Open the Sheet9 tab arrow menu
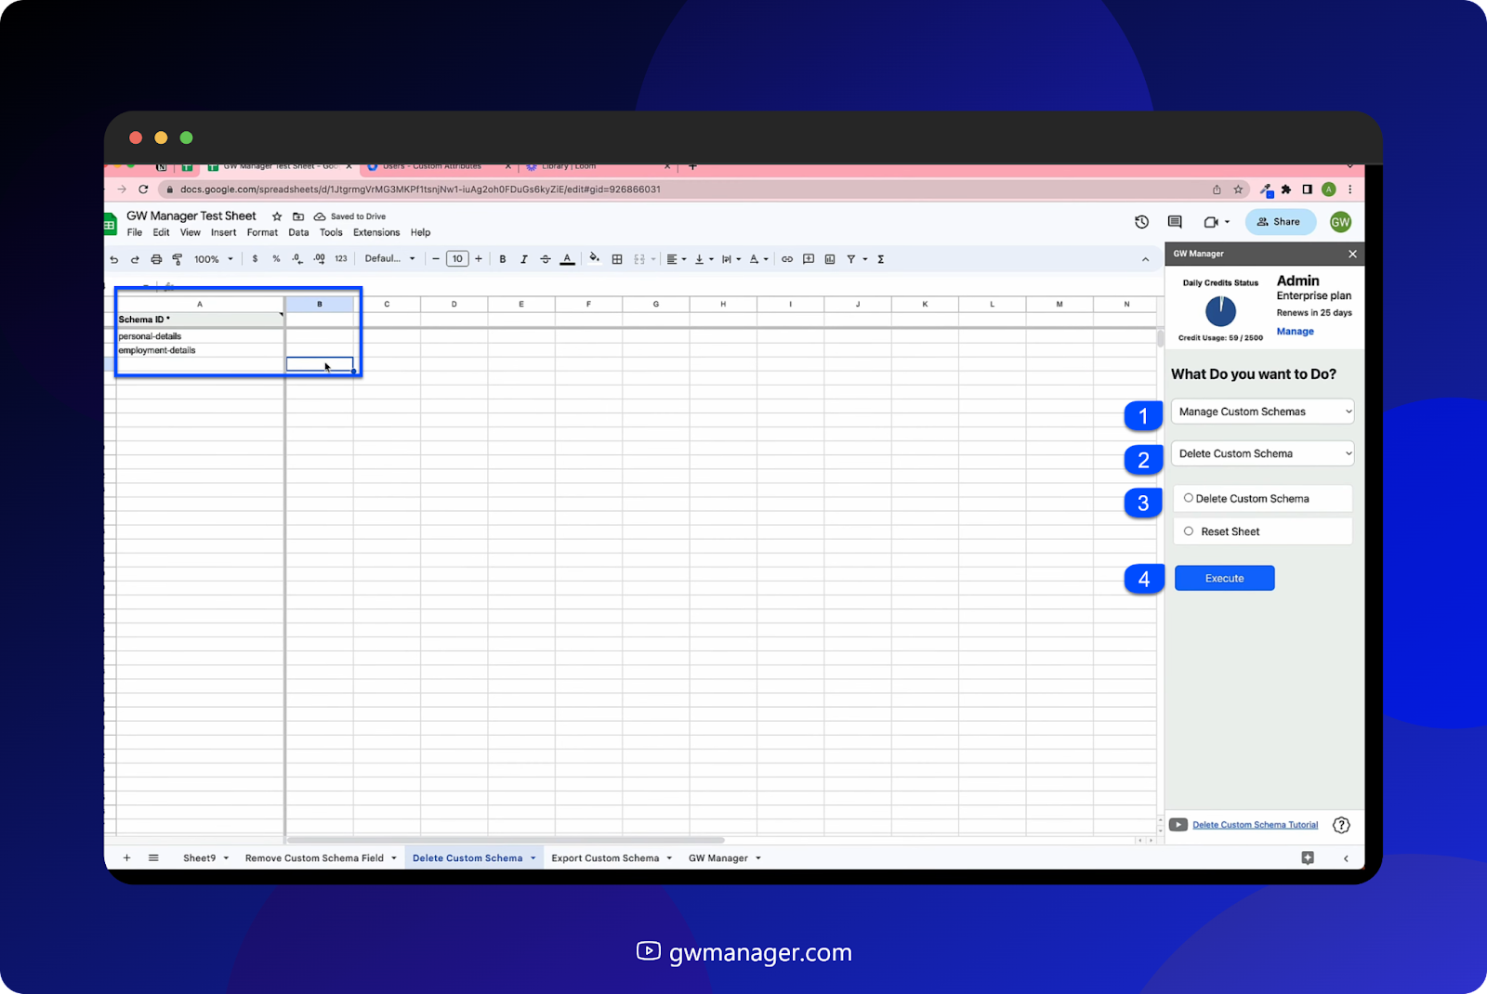This screenshot has width=1487, height=994. pos(226,858)
